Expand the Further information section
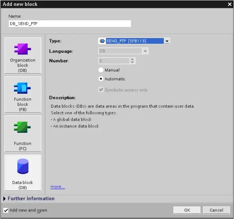This screenshot has height=219, width=234. pos(29,198)
